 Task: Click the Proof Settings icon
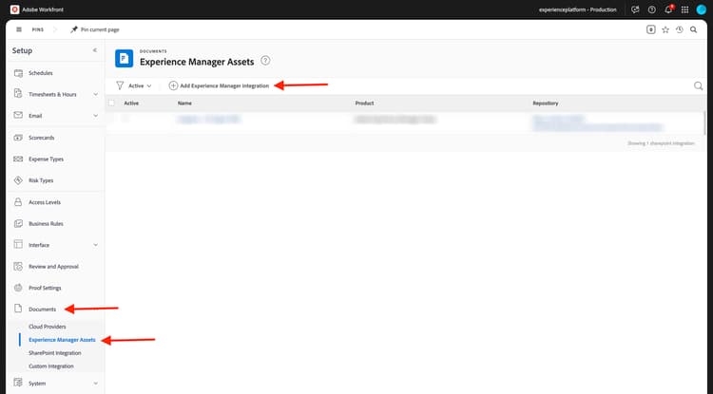click(18, 288)
